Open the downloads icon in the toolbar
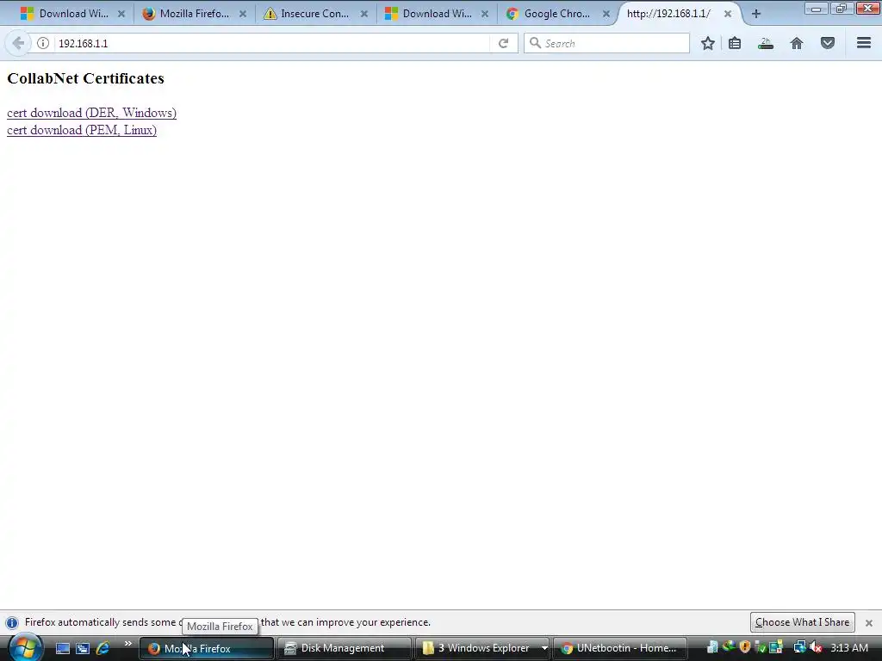This screenshot has height=661, width=882. click(x=766, y=43)
